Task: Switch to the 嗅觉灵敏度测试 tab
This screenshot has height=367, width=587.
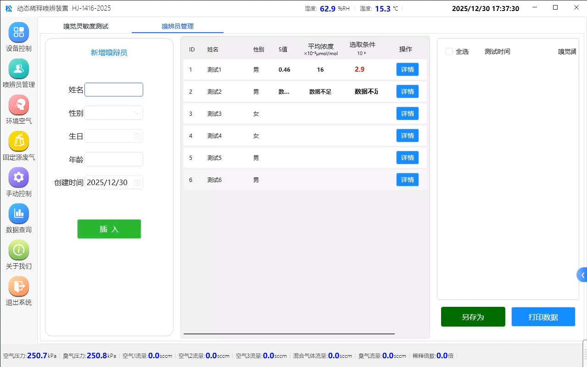Action: 85,27
